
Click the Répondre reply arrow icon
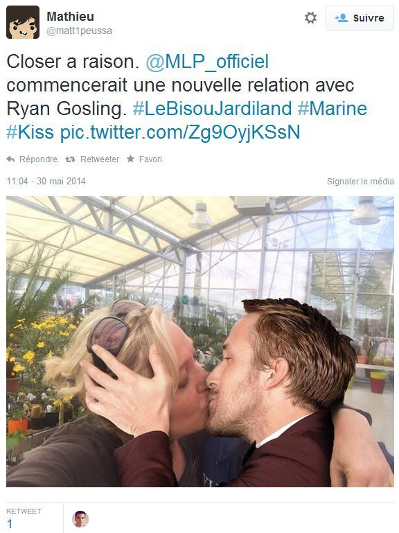(10, 159)
